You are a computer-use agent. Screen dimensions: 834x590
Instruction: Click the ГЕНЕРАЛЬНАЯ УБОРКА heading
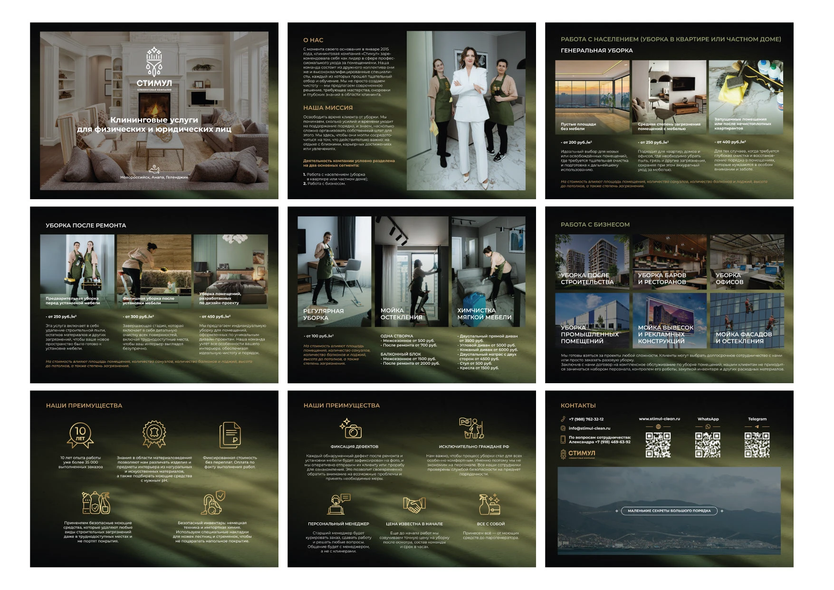(597, 50)
